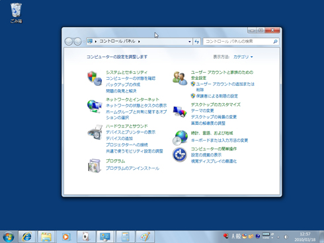Click the shield icon beside ユーザー アカウントの追加または削除
Viewport: 324px width, 243px height.
(193, 84)
